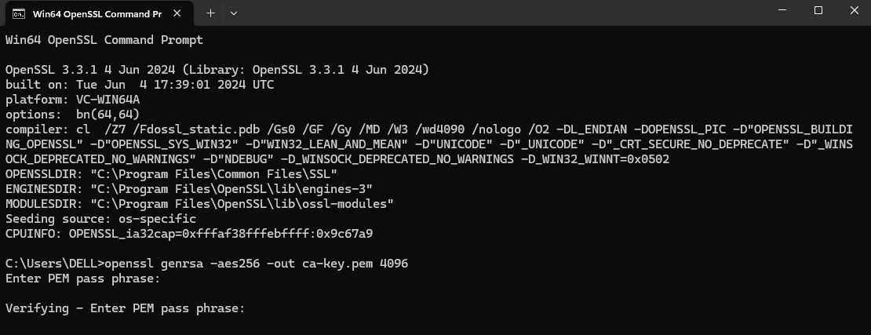Viewport: 871px width, 335px height.
Task: Click the 'Seeding source: os-specific' line
Action: click(100, 219)
